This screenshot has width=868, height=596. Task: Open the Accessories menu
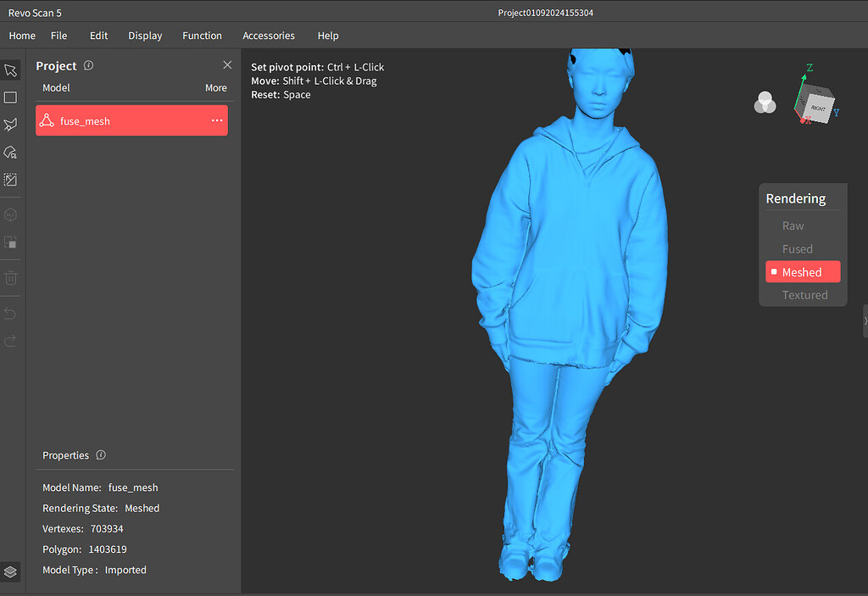(x=269, y=36)
